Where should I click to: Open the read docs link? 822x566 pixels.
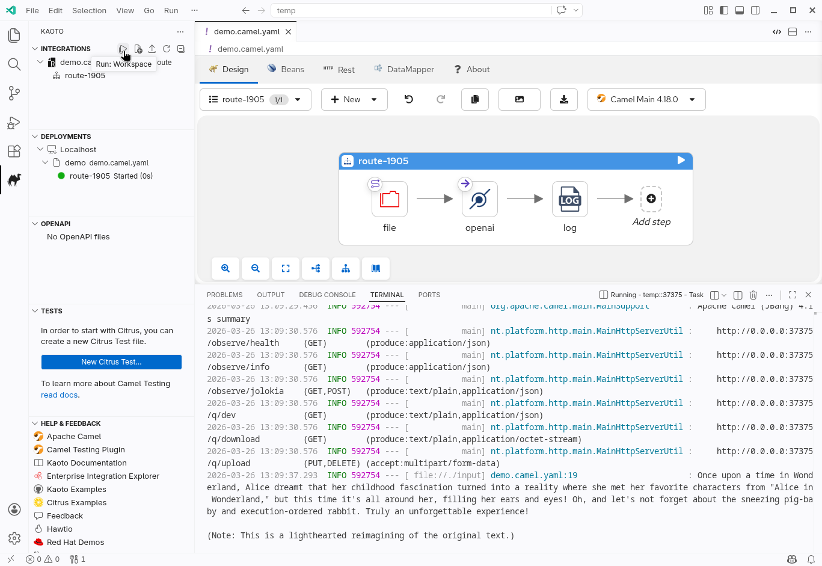[x=59, y=395]
